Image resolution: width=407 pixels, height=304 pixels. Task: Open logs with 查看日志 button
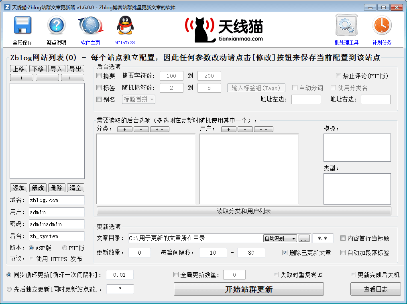[x=375, y=289]
